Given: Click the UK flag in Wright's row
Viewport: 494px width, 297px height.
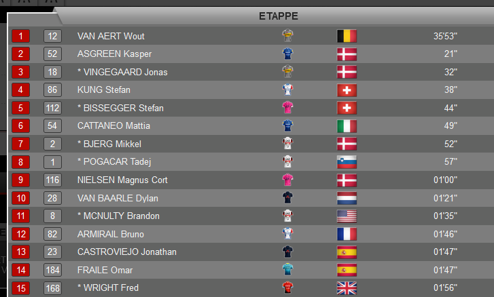Looking at the screenshot, I should click(x=347, y=288).
